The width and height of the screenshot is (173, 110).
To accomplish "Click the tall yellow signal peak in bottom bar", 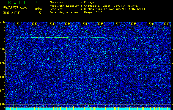I will coord(73,108).
